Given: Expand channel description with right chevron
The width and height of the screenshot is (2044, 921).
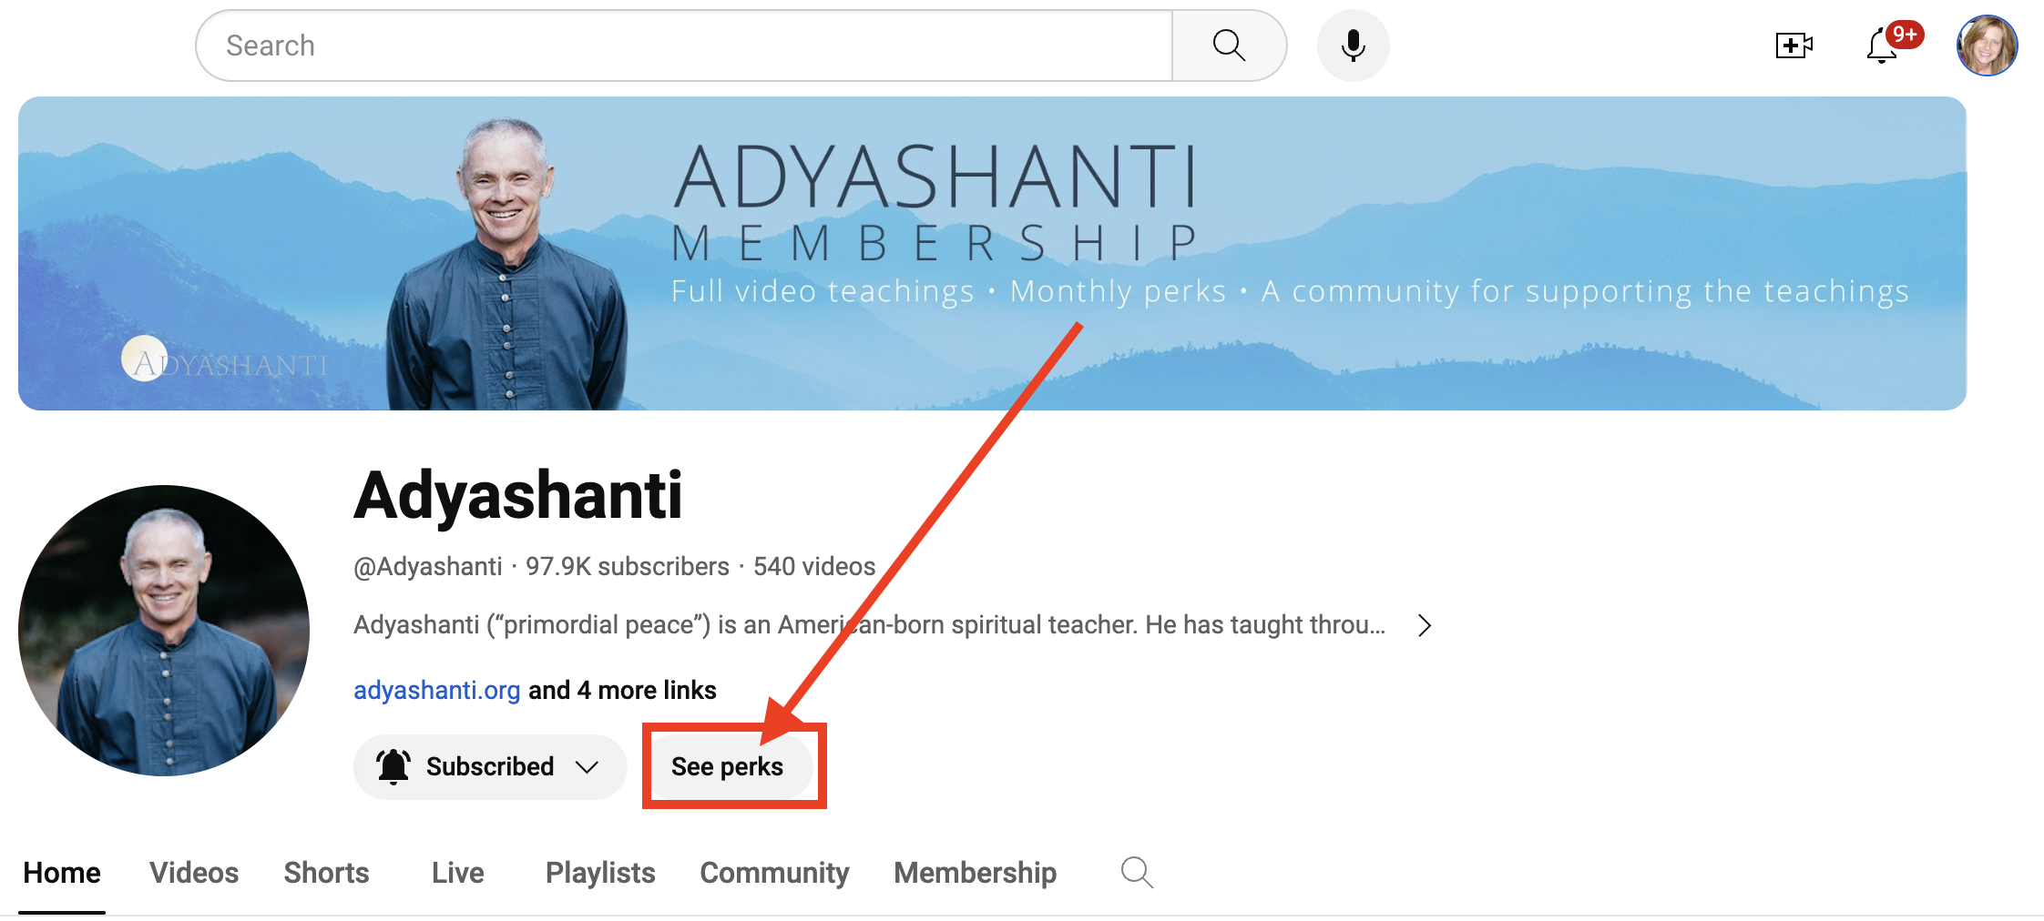Looking at the screenshot, I should [1425, 625].
